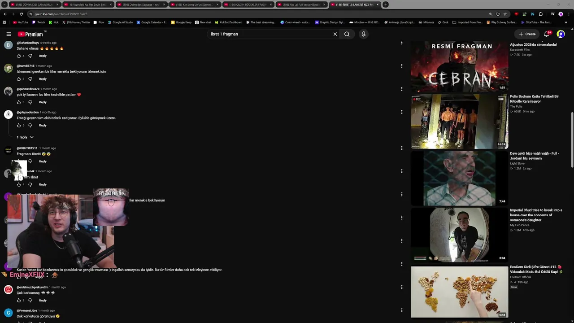Screen dimensions: 574x323
Task: Bookmark this page with the star
Action: click(505, 14)
